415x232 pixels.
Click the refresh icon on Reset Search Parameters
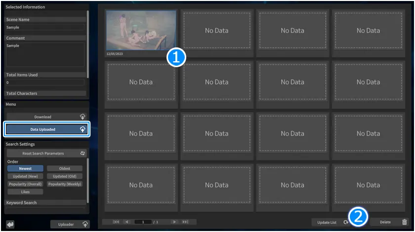83,154
